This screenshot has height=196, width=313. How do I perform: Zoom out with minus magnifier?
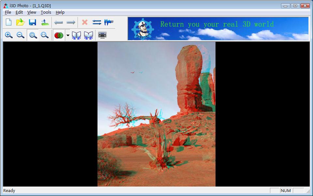click(x=20, y=35)
